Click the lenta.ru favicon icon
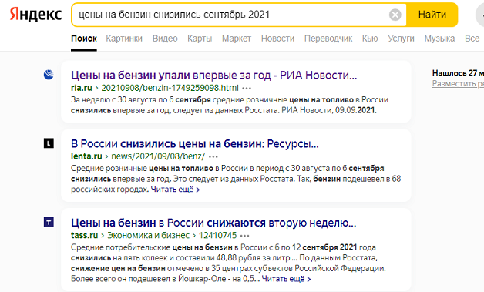Screen dimensions: 484x292 point(49,143)
